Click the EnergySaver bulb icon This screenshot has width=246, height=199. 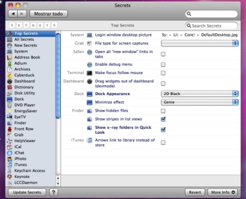coord(9,111)
